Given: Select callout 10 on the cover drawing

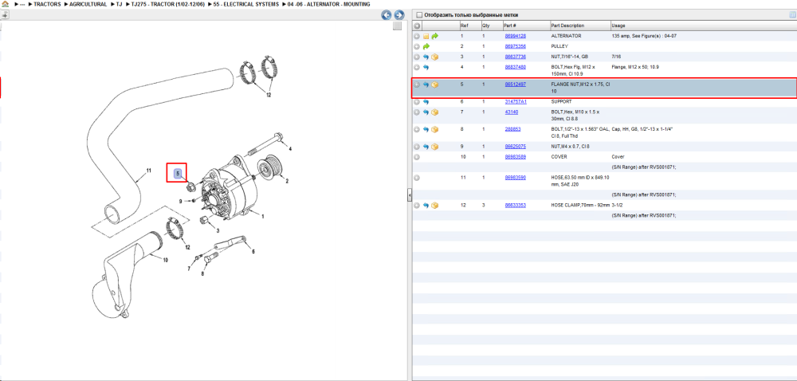Looking at the screenshot, I should [x=165, y=260].
